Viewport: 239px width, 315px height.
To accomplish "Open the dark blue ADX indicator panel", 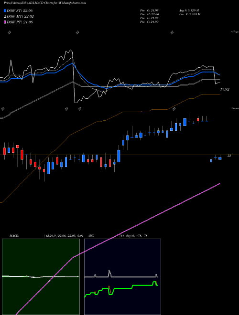I will (122, 277).
